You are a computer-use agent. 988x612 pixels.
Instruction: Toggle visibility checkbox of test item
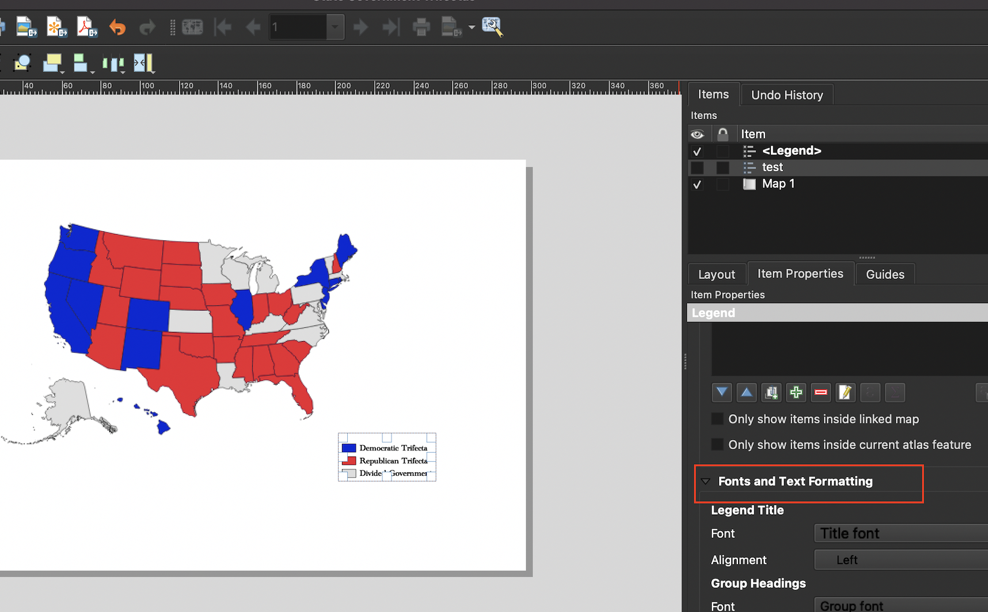click(x=697, y=167)
